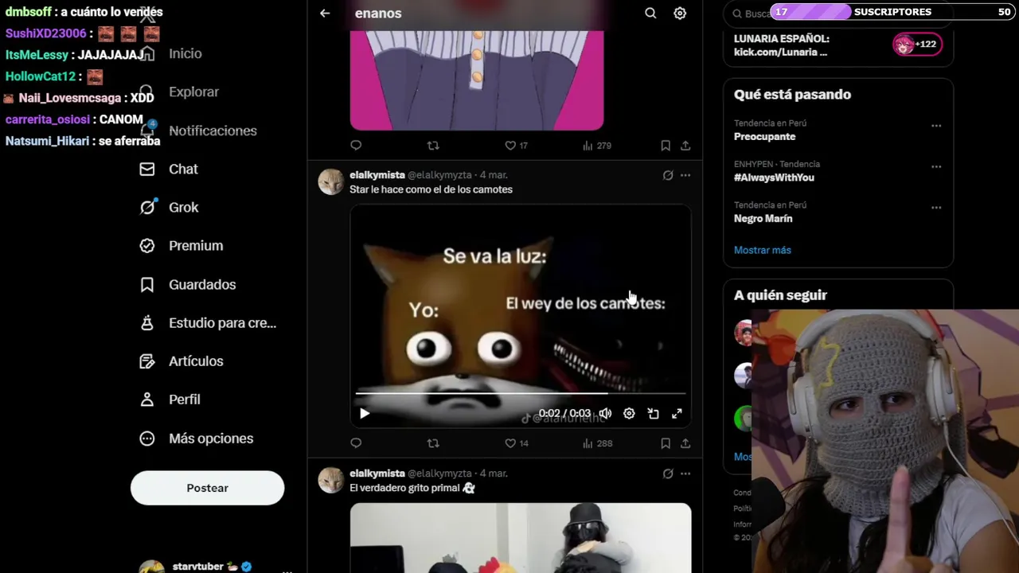Screen dimensions: 1019x573
Task: Open the #AlwaysWithYou trend
Action: (x=774, y=177)
